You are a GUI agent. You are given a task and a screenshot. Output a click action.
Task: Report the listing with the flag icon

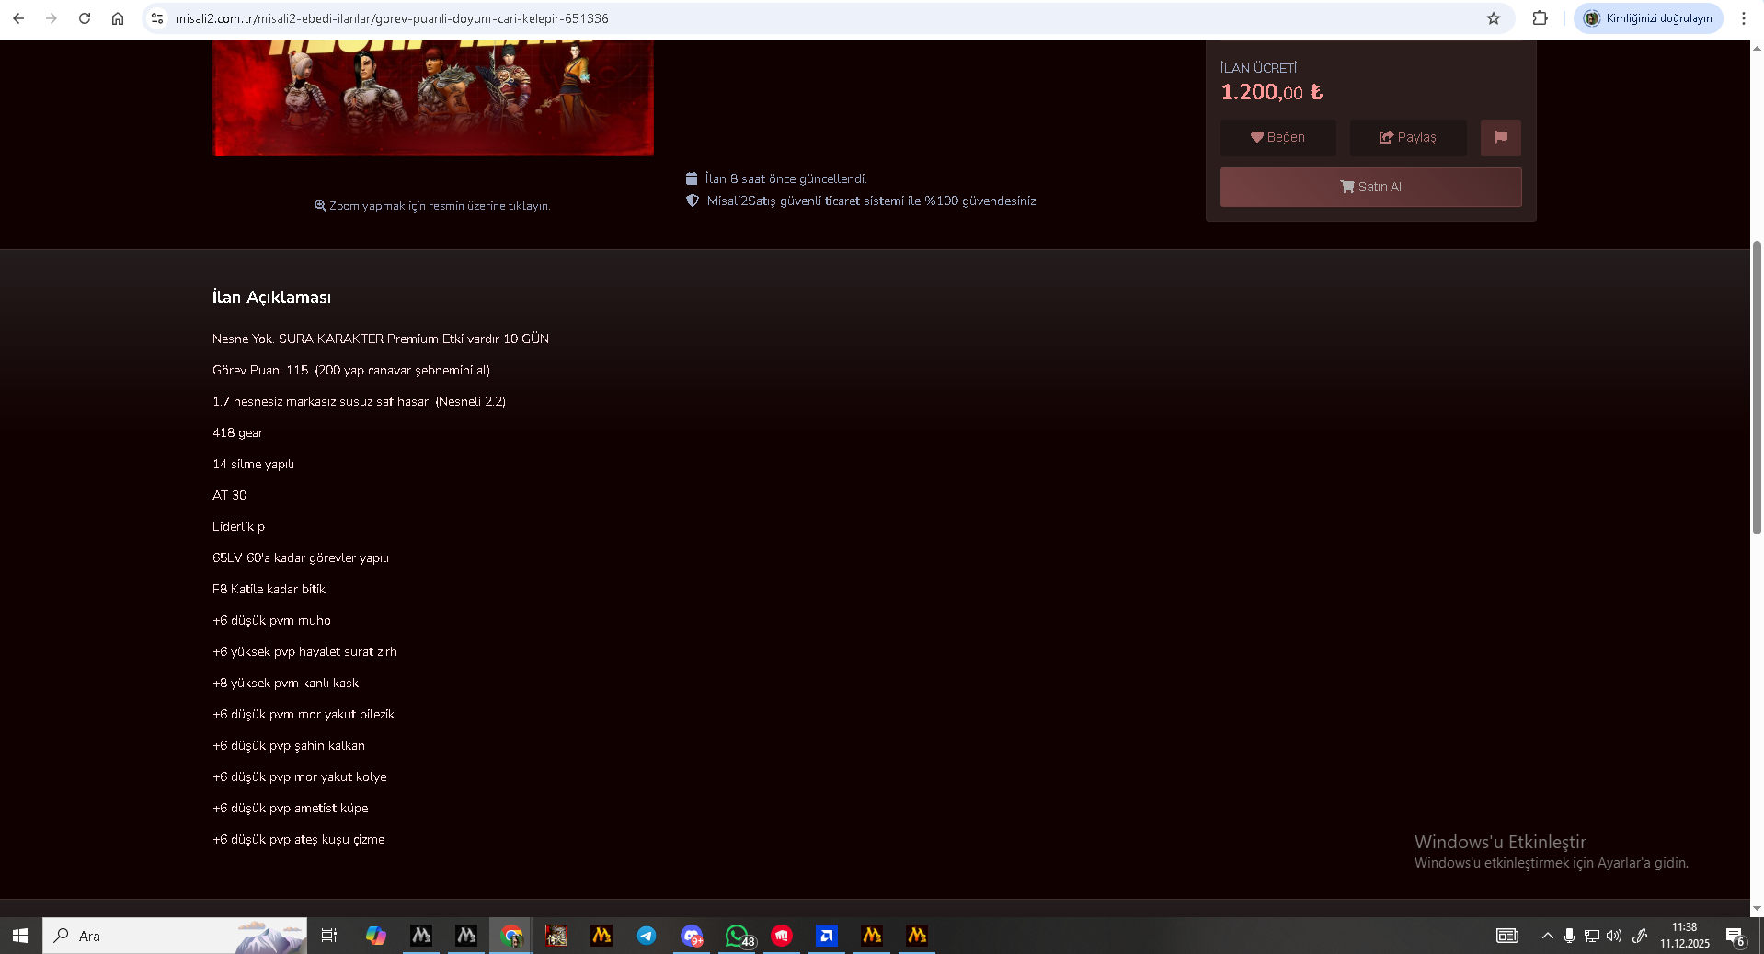1501,137
